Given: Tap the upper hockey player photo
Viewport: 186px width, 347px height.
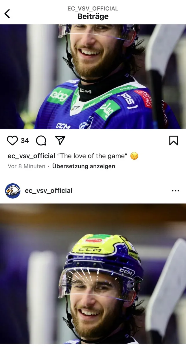Looking at the screenshot, I should click(93, 77).
